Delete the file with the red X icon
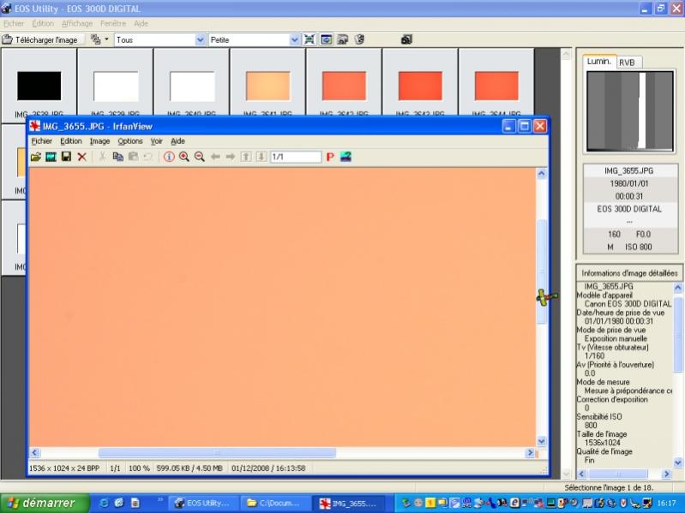 point(81,157)
